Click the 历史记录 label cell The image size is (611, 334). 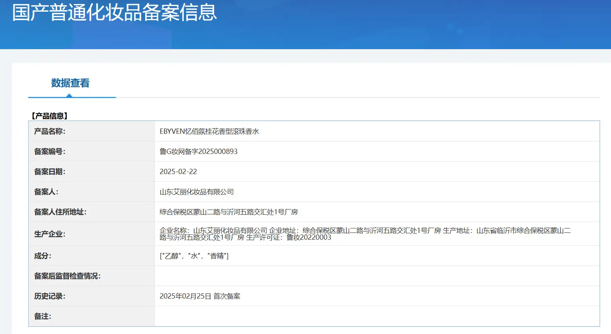pos(91,296)
